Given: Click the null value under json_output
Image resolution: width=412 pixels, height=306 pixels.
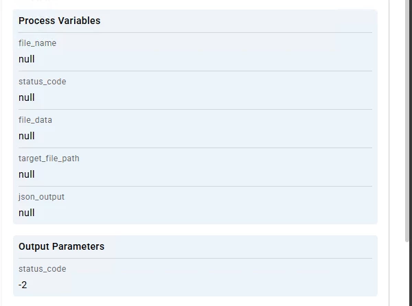Looking at the screenshot, I should point(26,213).
